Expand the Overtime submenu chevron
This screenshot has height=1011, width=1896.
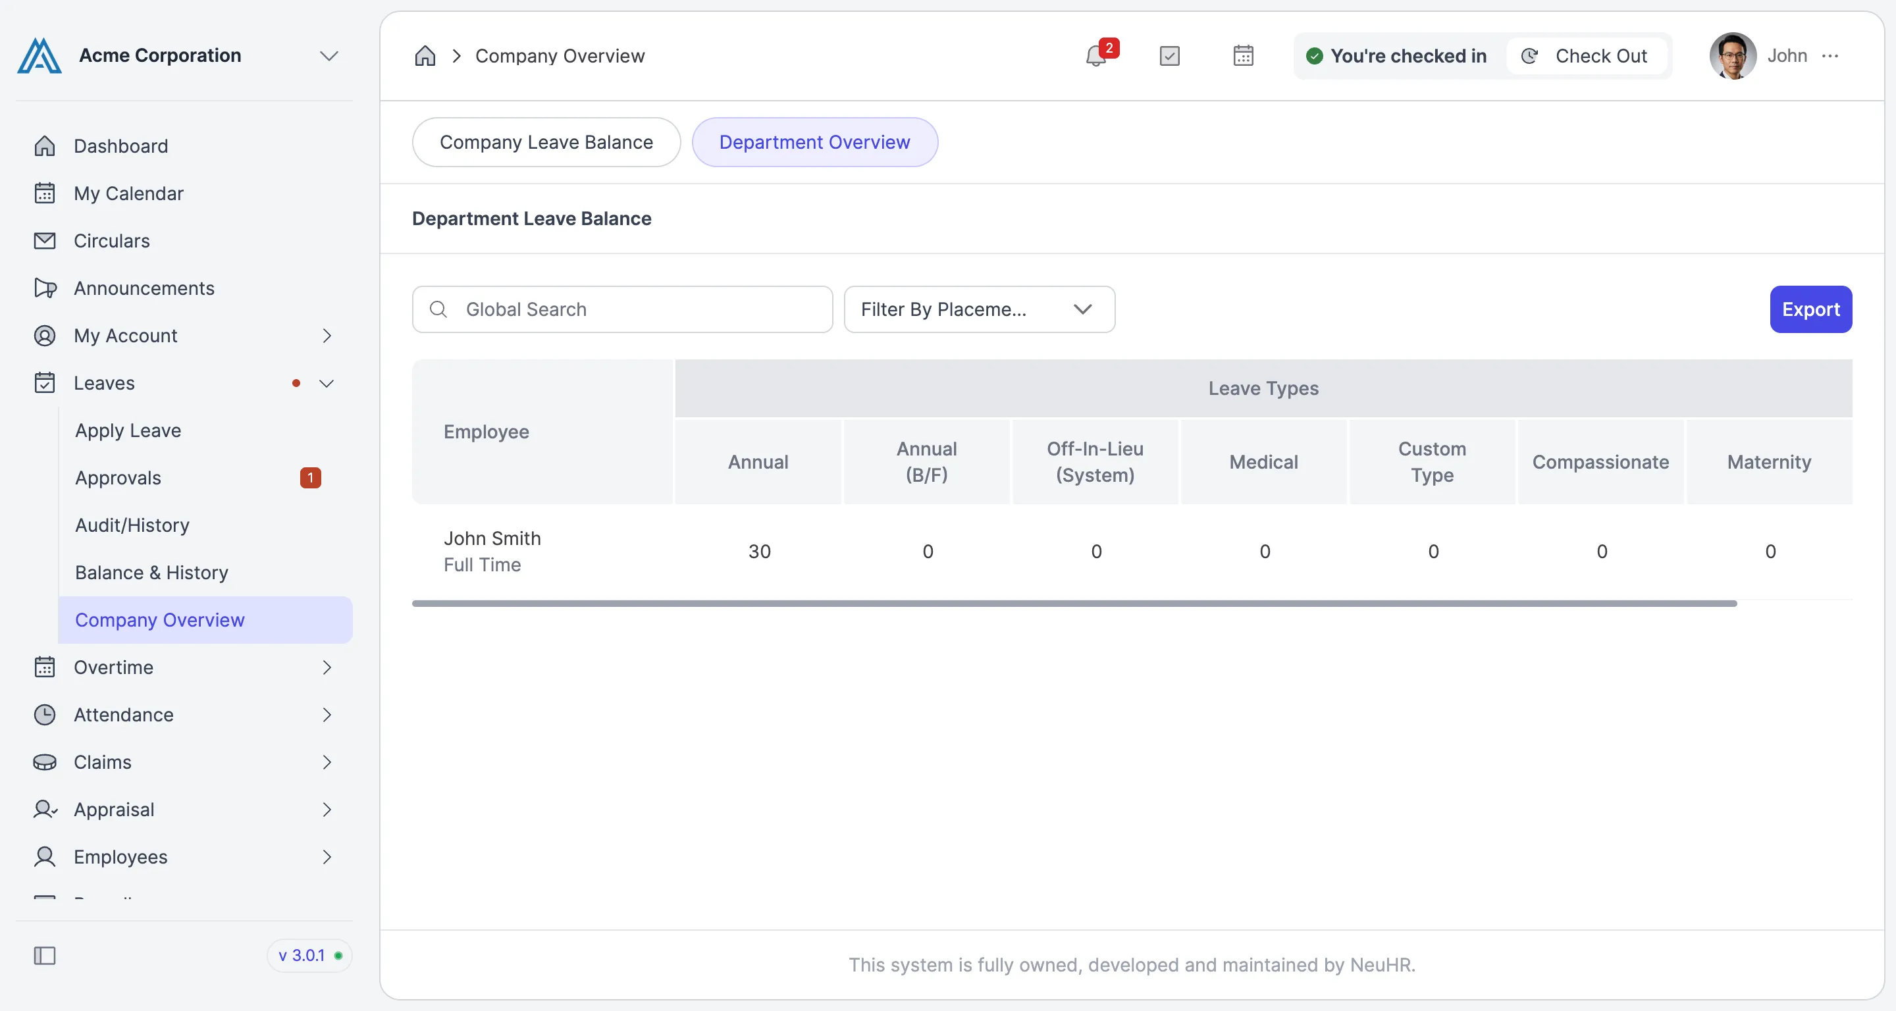coord(328,667)
